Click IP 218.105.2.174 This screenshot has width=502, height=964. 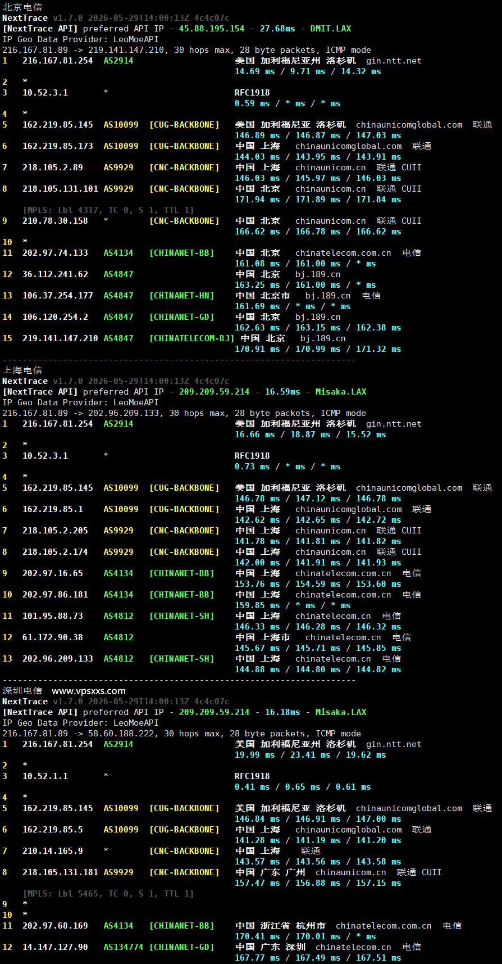click(x=55, y=552)
